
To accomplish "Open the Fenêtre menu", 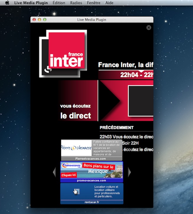I will [x=94, y=3].
